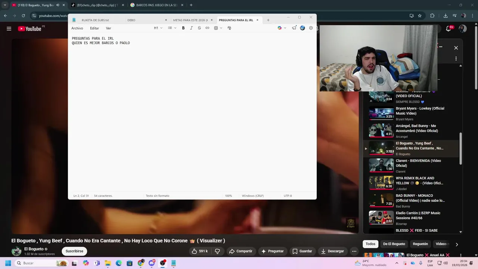Switch to RUKETA DE SUBS.txt tab
The height and width of the screenshot is (269, 478).
95,20
